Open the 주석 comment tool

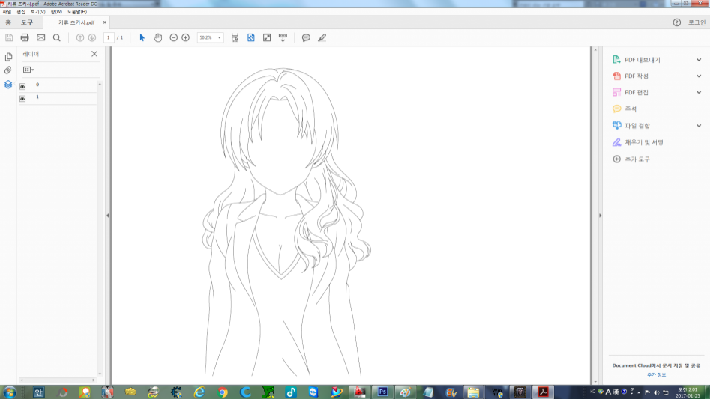(631, 109)
